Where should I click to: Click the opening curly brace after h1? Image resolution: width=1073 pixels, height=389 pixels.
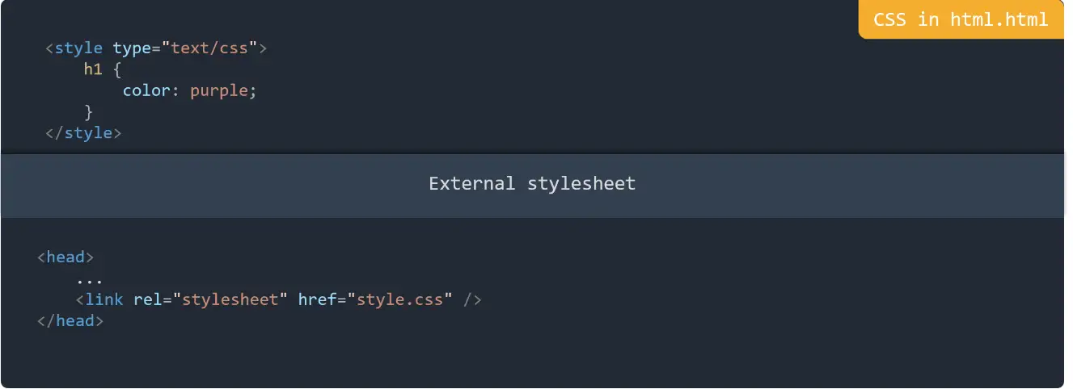[x=117, y=69]
